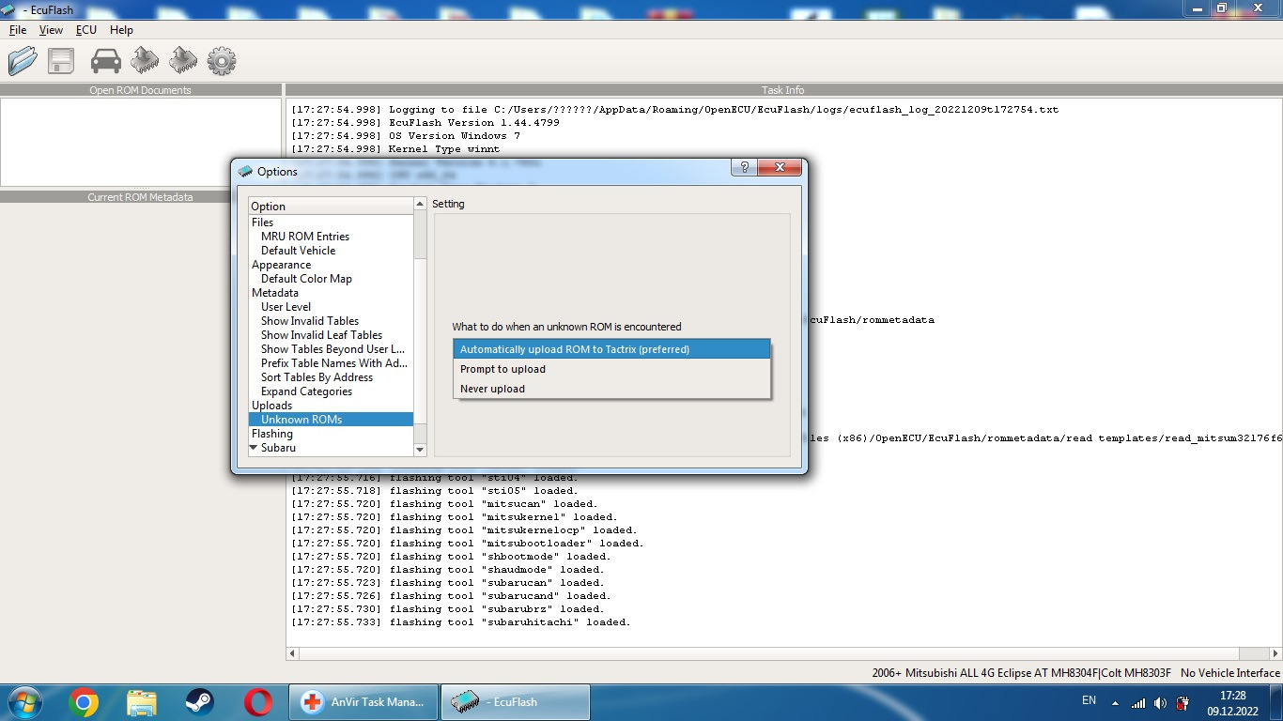The height and width of the screenshot is (721, 1283).
Task: Click the Save ROM floppy icon
Action: click(x=61, y=61)
